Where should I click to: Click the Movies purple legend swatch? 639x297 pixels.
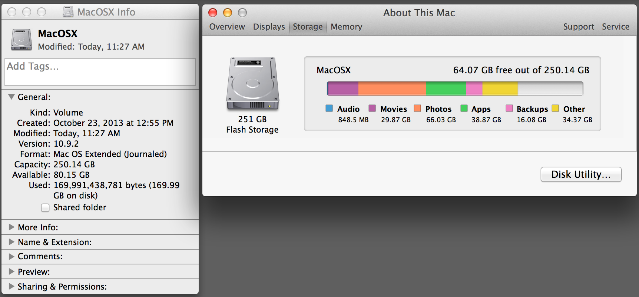(x=372, y=108)
